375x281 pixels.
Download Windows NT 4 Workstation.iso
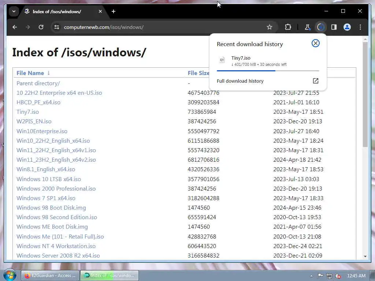click(56, 246)
